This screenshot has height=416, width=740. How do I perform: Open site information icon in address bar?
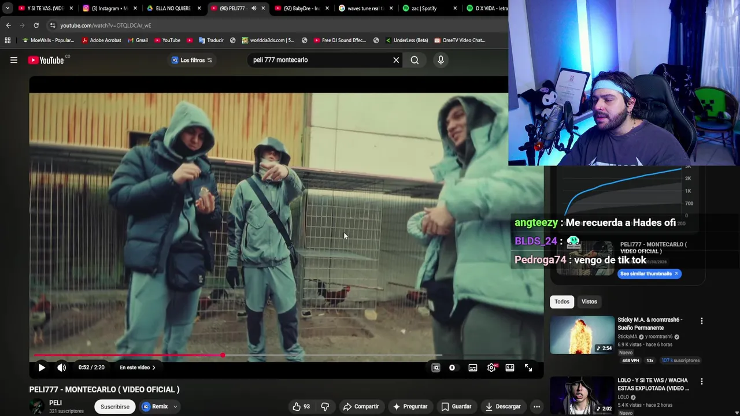53,25
